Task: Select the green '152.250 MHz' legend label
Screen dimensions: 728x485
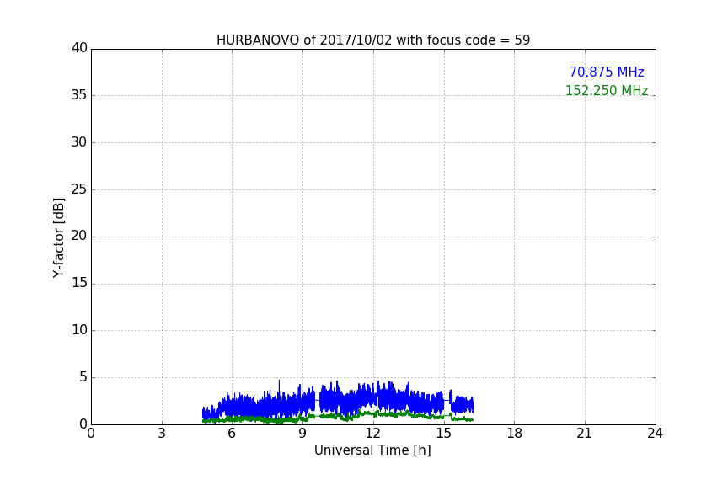Action: point(607,90)
